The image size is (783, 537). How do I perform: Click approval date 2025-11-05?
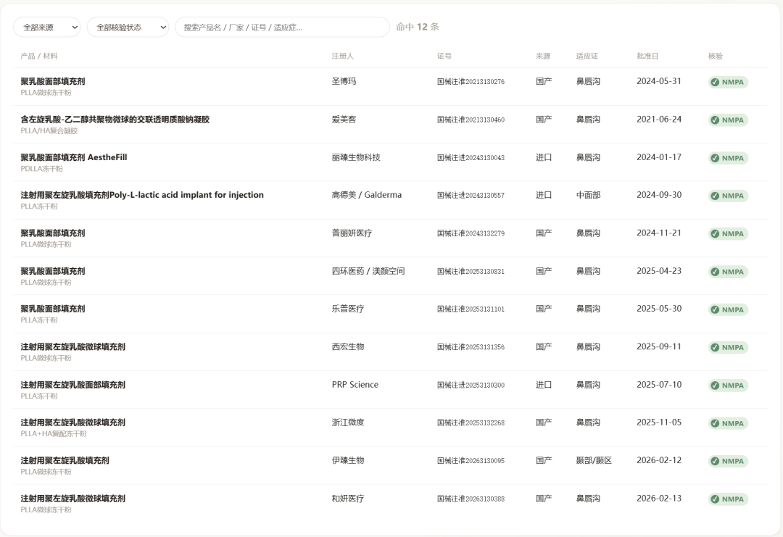point(659,422)
